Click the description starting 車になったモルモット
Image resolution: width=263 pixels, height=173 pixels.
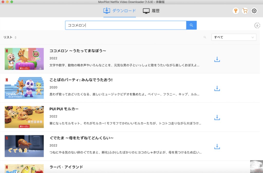pos(125,124)
